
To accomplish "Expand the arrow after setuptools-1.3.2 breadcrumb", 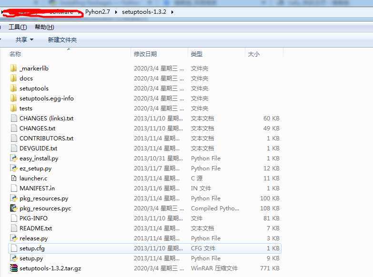I will click(172, 12).
